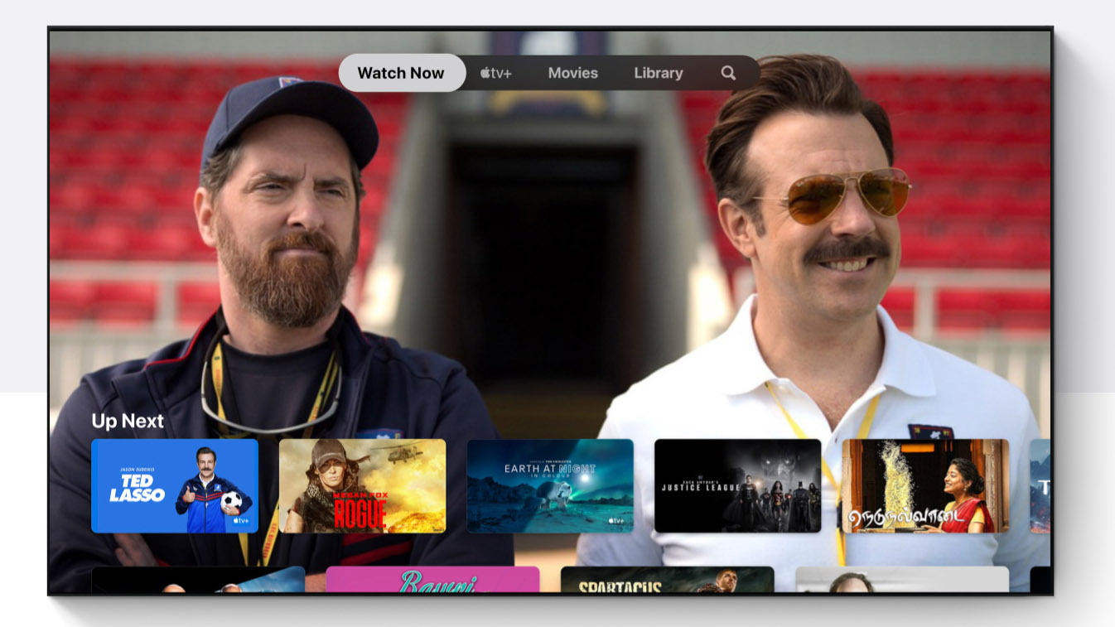The height and width of the screenshot is (627, 1115).
Task: Go to the Movies tab
Action: [x=573, y=73]
